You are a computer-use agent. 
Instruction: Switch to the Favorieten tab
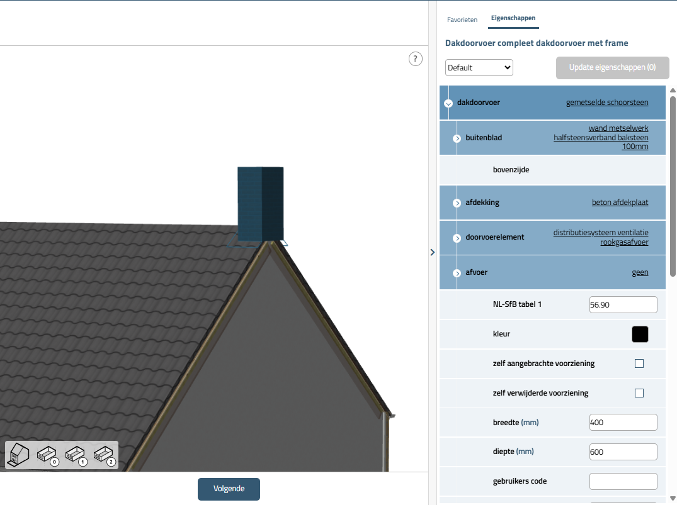tap(462, 19)
